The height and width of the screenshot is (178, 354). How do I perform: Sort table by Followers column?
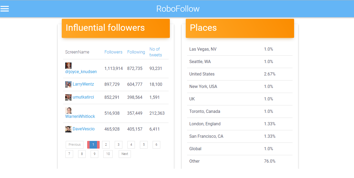(113, 52)
